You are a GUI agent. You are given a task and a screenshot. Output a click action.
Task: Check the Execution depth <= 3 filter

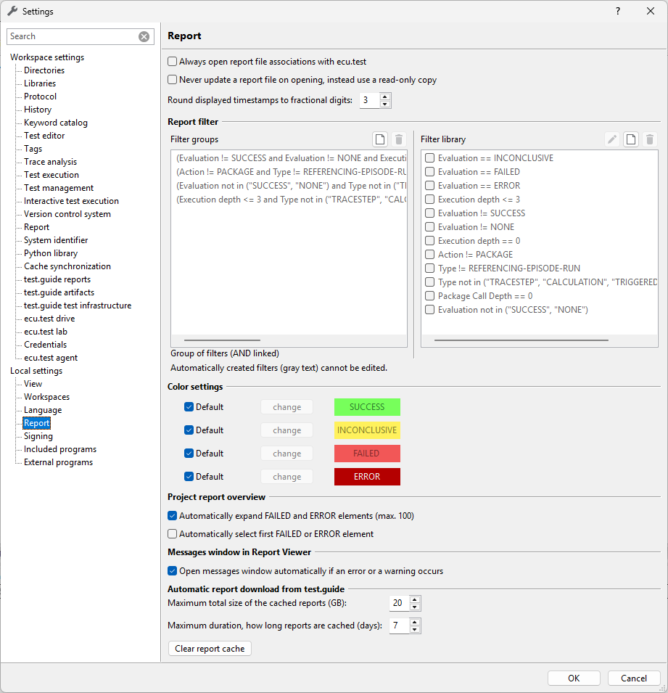430,200
